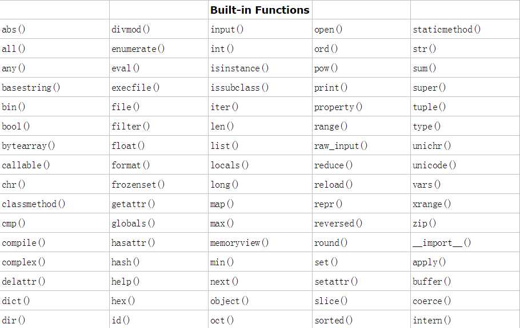Image resolution: width=520 pixels, height=328 pixels.
Task: Select the unicode() table entry
Action: click(434, 165)
